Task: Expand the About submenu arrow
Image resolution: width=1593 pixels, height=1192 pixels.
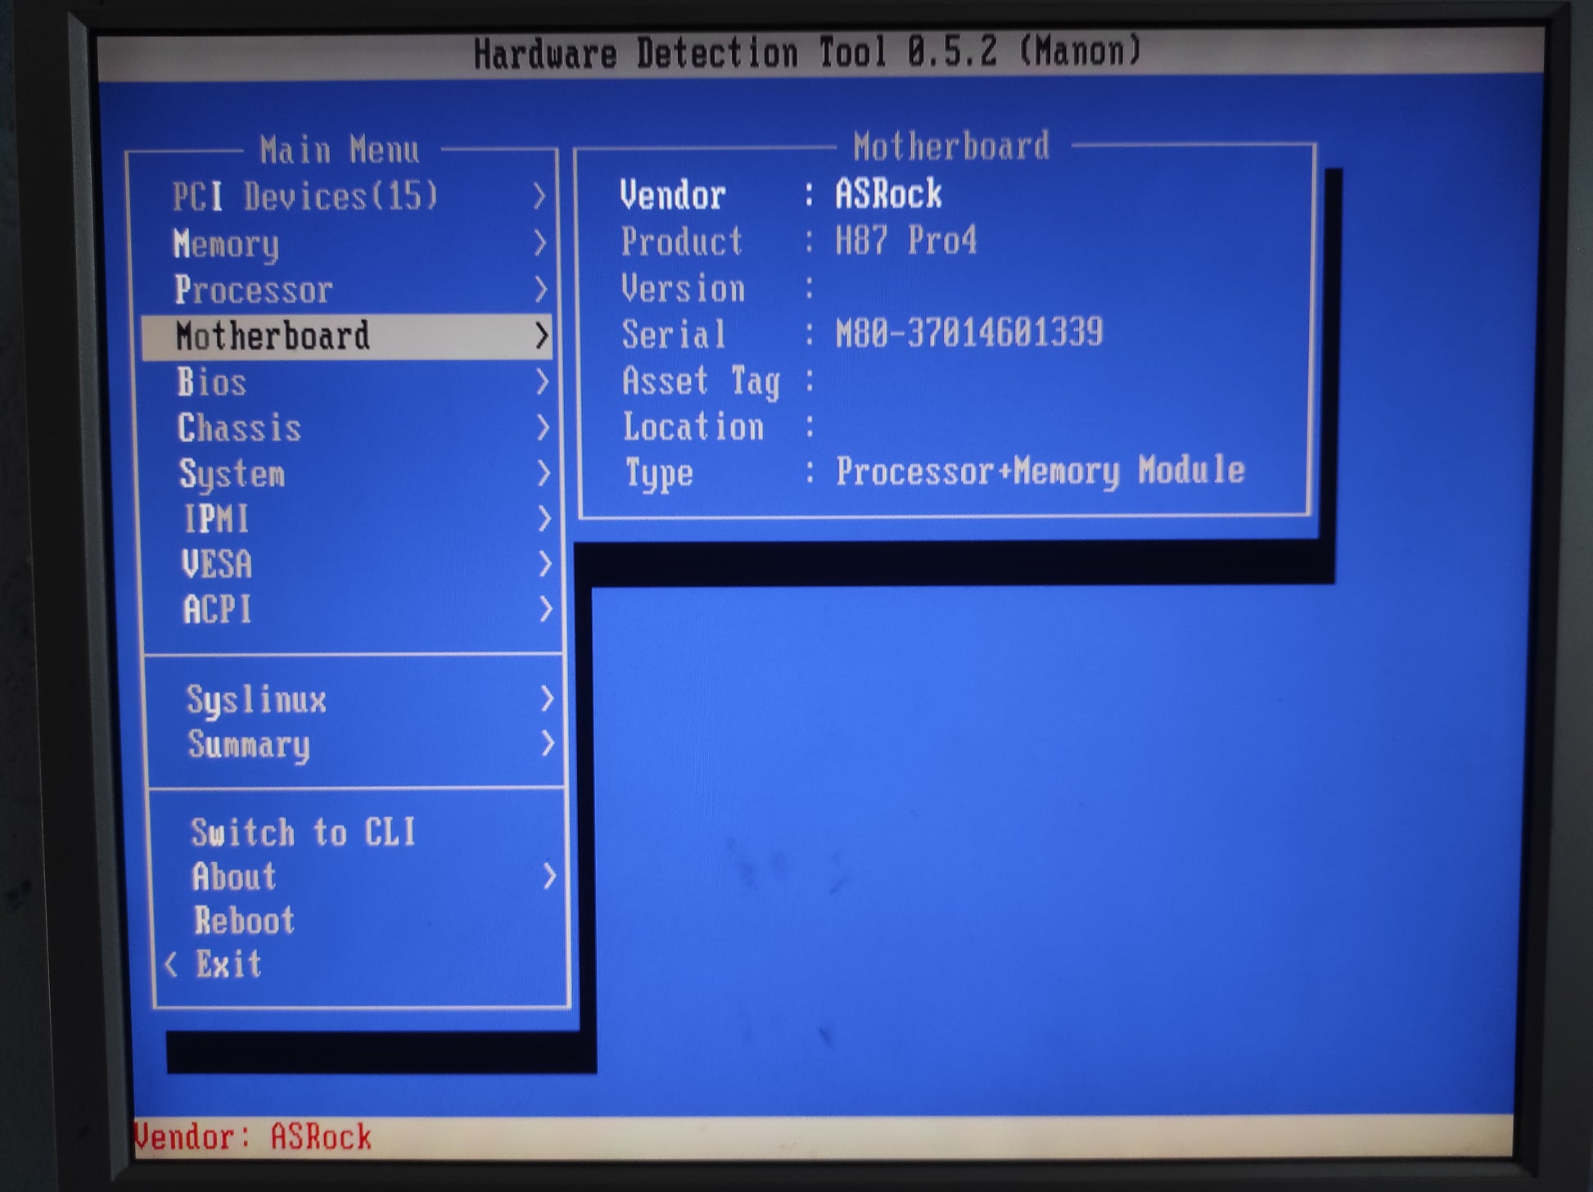Action: point(549,877)
